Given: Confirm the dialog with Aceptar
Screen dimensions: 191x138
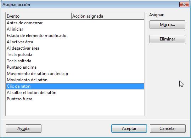Looking at the screenshot, I should [x=129, y=128].
